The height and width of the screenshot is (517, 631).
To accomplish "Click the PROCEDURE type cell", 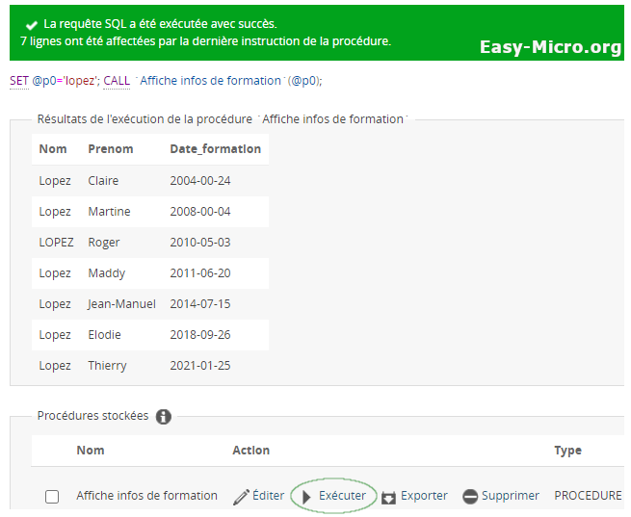I will pos(588,495).
